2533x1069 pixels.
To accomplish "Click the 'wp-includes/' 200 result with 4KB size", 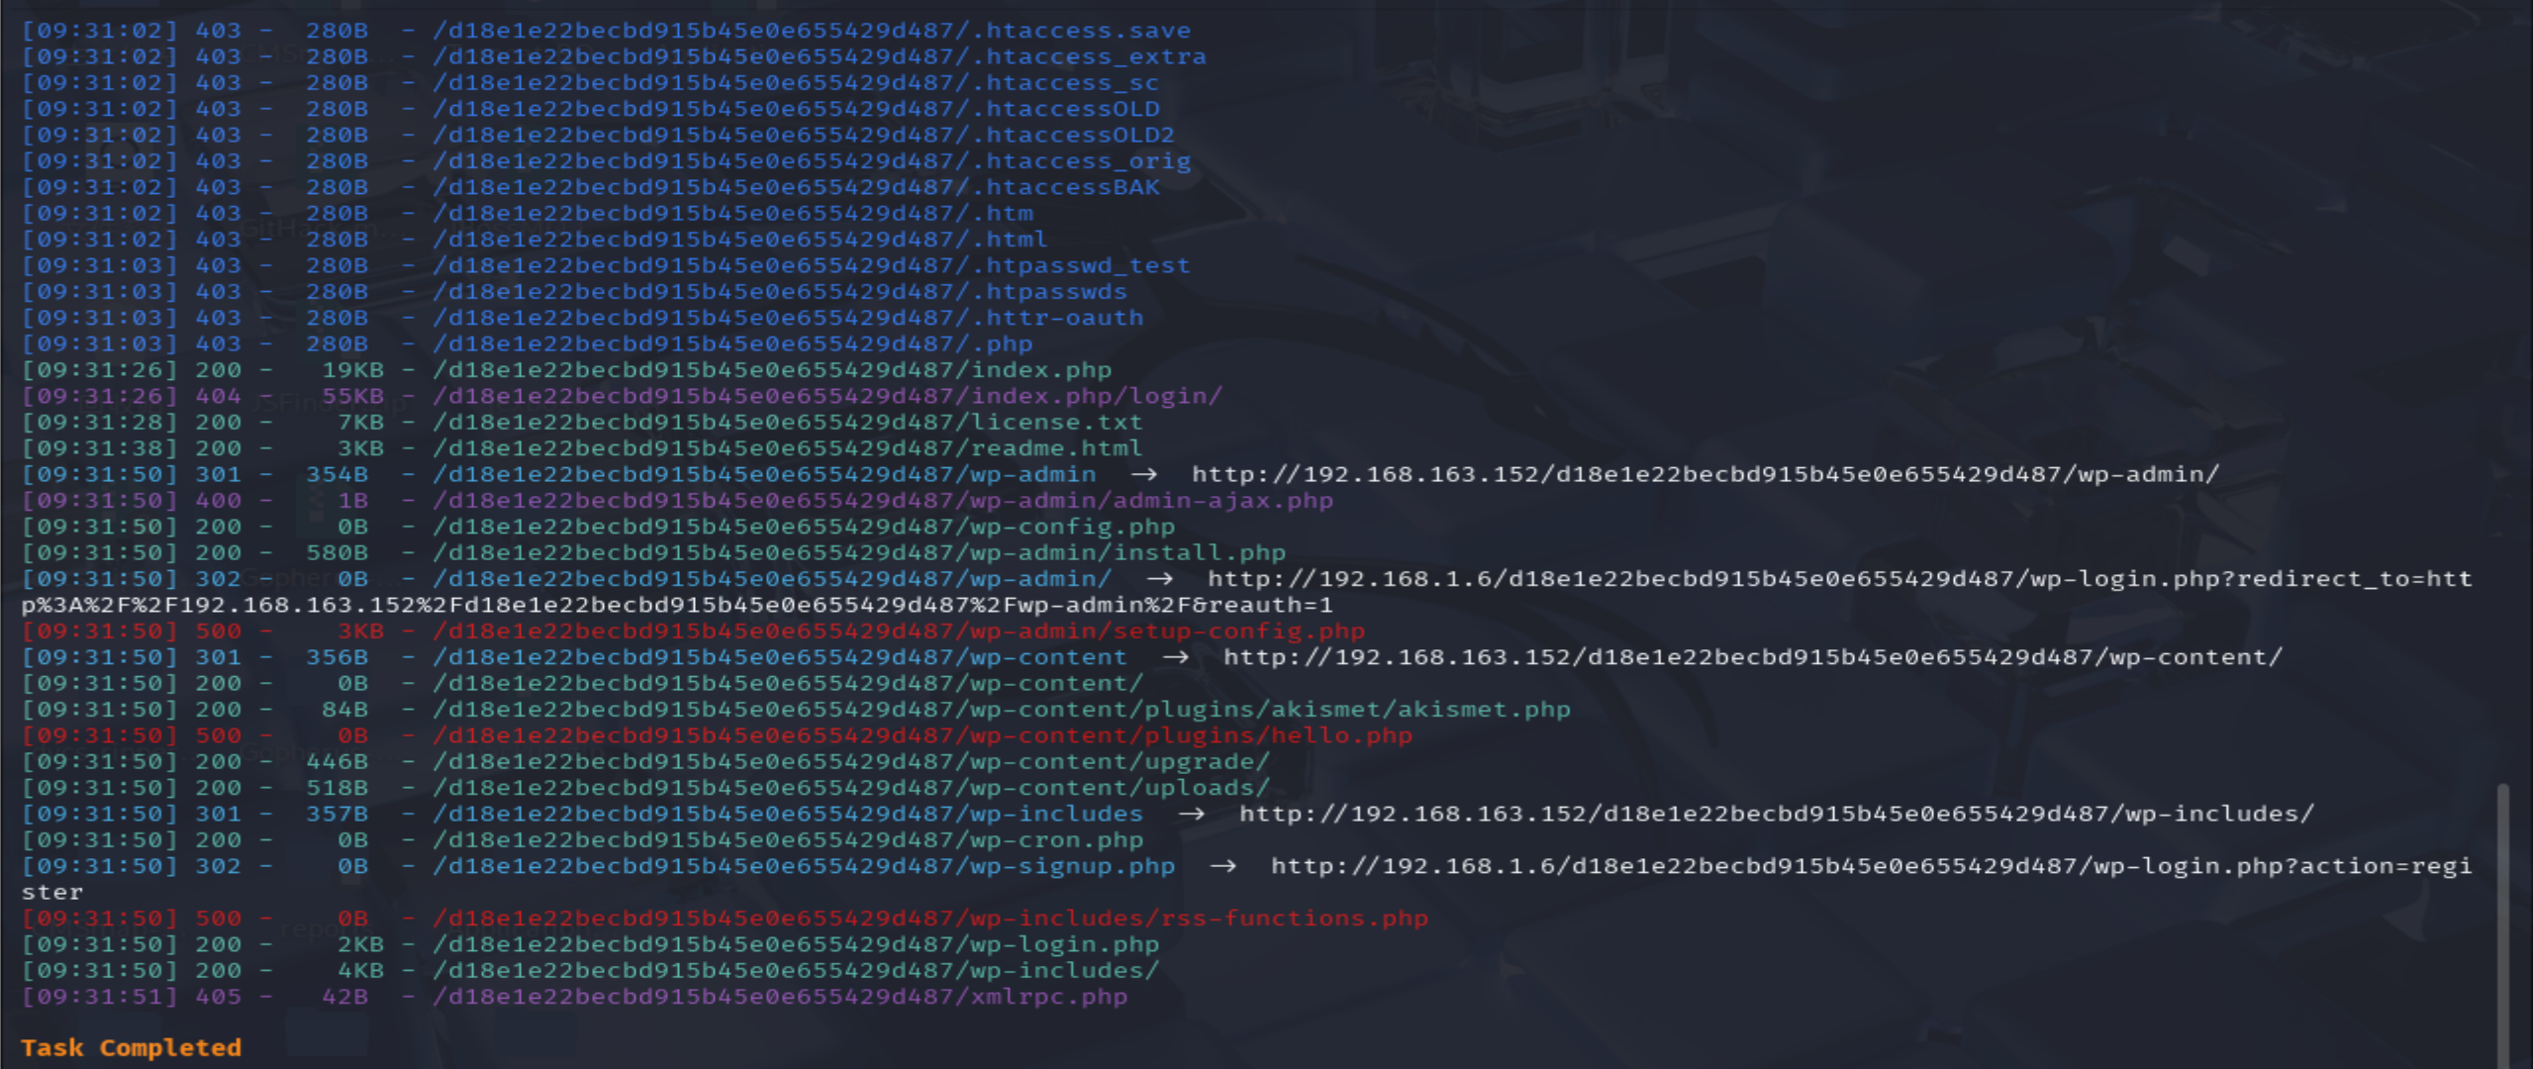I will (796, 971).
